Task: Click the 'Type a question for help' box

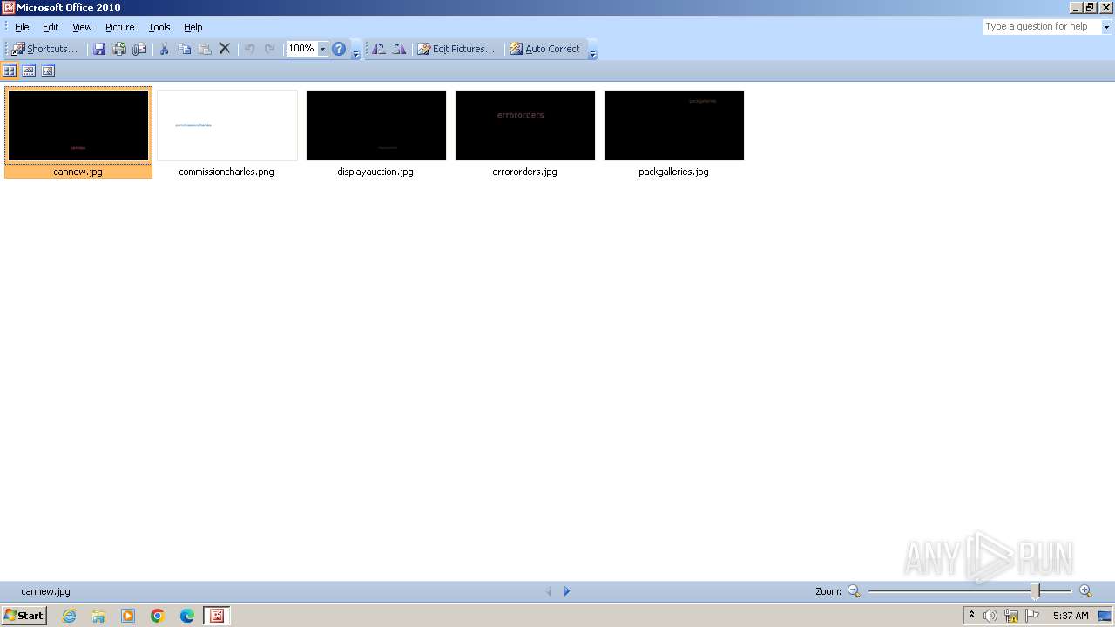Action: [x=1042, y=27]
